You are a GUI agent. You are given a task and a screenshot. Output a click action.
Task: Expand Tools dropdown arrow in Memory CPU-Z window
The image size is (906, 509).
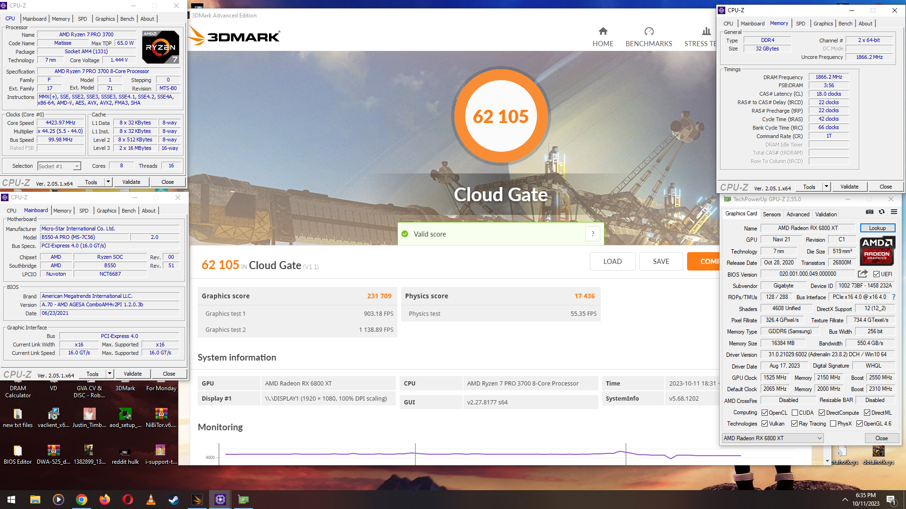click(826, 187)
